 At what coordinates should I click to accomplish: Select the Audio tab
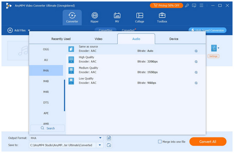(136, 39)
